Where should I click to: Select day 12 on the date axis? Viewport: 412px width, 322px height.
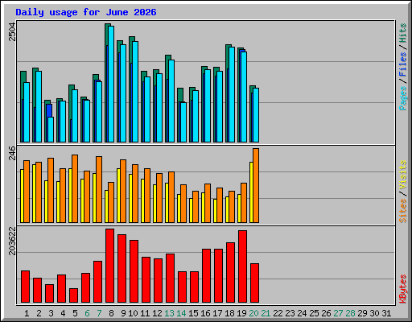[157, 313]
